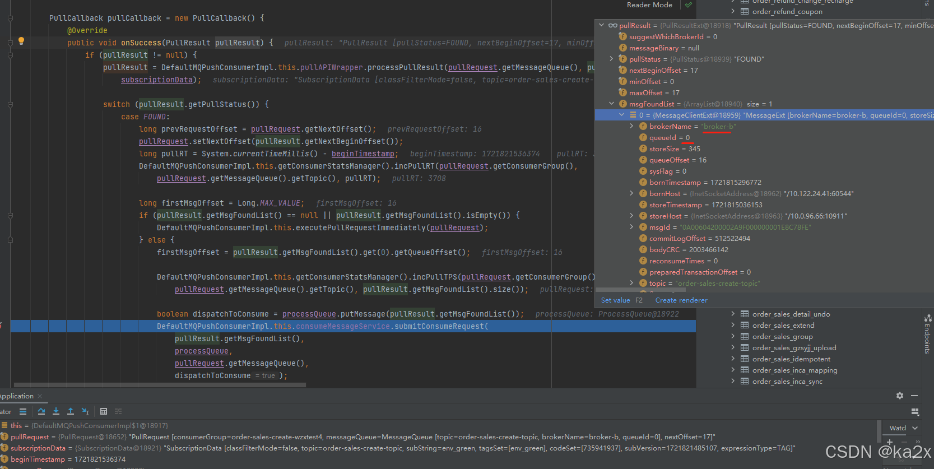Click editor horizontal scrollbar
This screenshot has height=469, width=934.
pyautogui.click(x=160, y=385)
